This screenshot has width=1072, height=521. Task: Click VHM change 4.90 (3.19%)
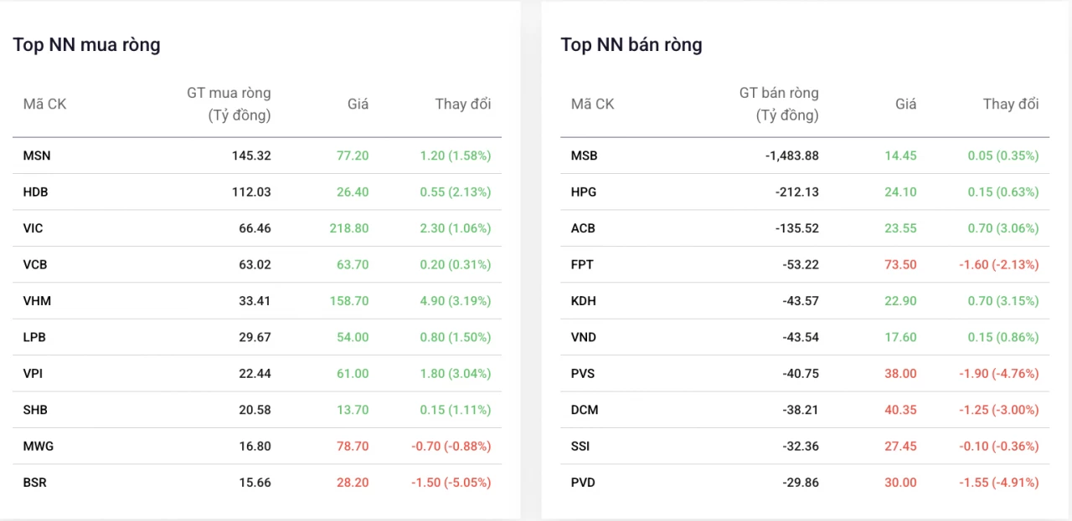point(456,301)
